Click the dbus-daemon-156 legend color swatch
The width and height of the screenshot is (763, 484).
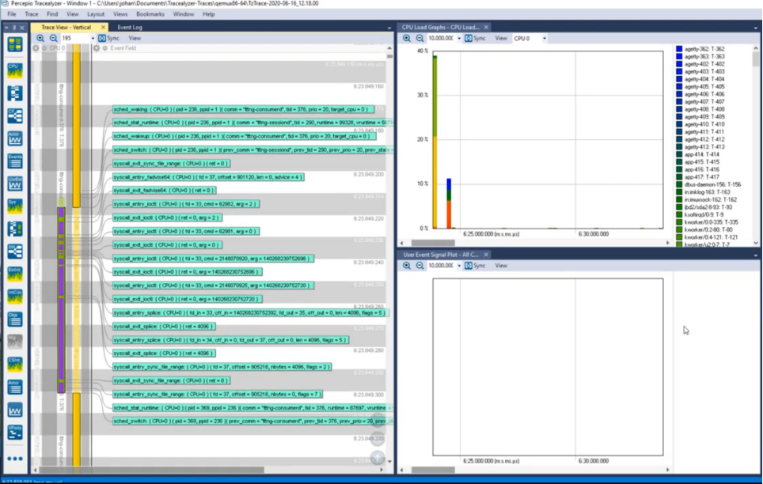tap(679, 185)
